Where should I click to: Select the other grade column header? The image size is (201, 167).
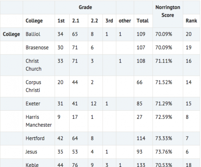point(125,21)
